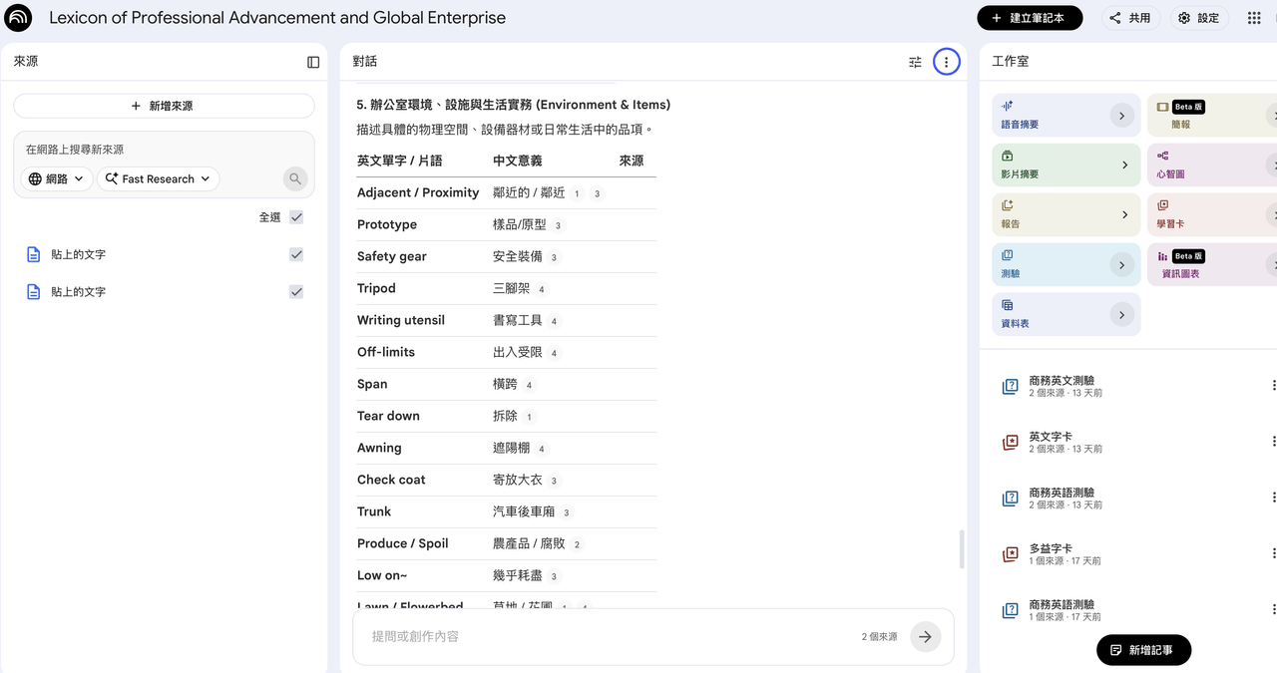Click the 建立筆記本 button
Image resolution: width=1277 pixels, height=673 pixels.
coord(1030,18)
